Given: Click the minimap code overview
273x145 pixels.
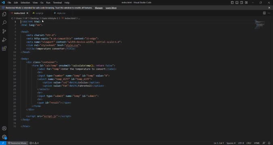Looking at the screenshot, I should point(260,24).
